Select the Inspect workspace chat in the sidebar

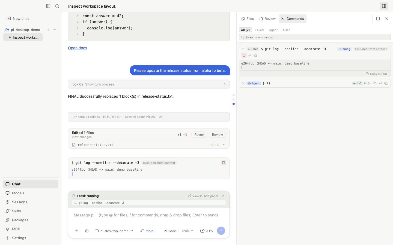23,37
